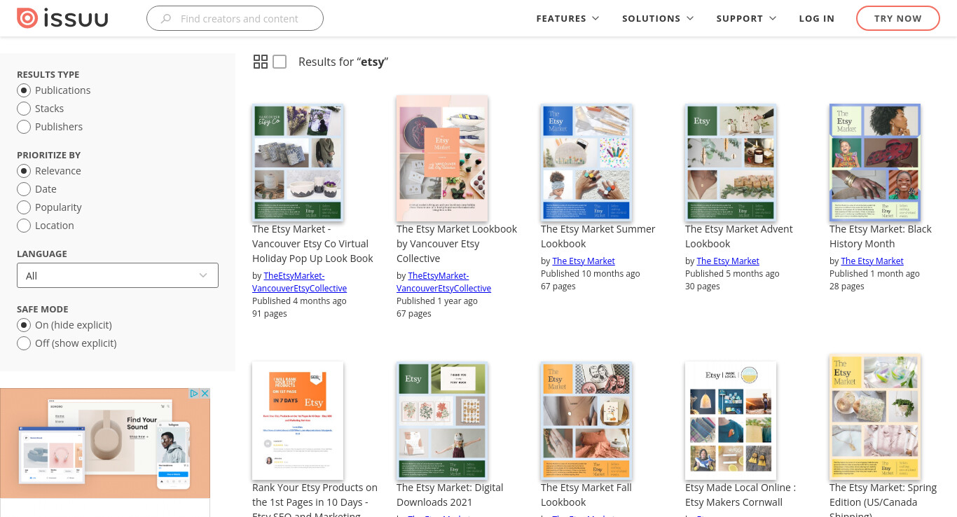The width and height of the screenshot is (957, 517).
Task: Expand the Solutions menu
Action: point(658,19)
